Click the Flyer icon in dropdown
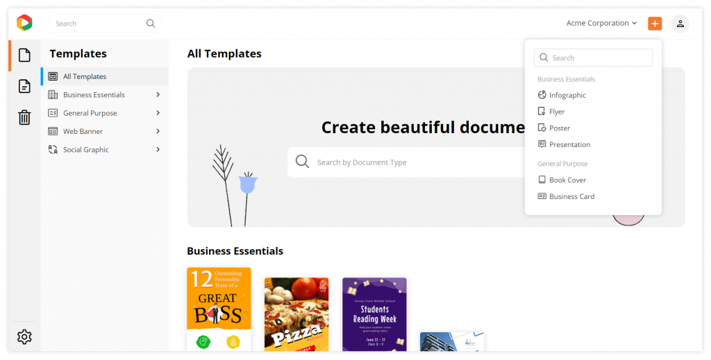Screen dimensions: 711x360 [542, 112]
